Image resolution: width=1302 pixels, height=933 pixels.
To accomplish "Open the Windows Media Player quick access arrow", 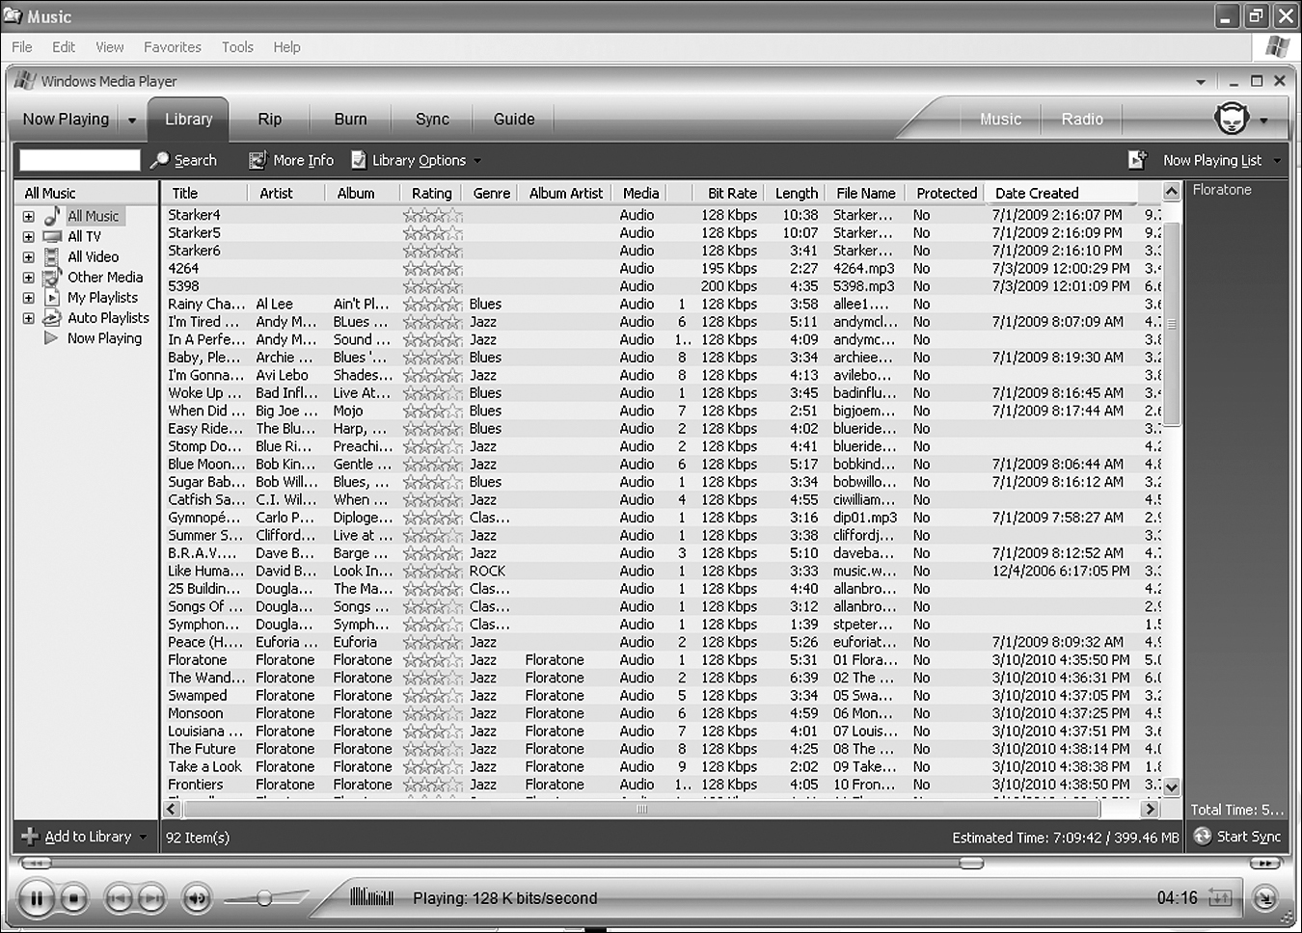I will tap(1201, 82).
